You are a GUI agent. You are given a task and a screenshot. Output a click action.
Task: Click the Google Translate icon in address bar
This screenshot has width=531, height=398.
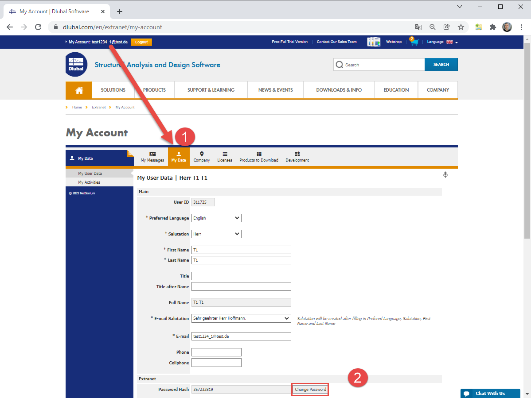[418, 27]
